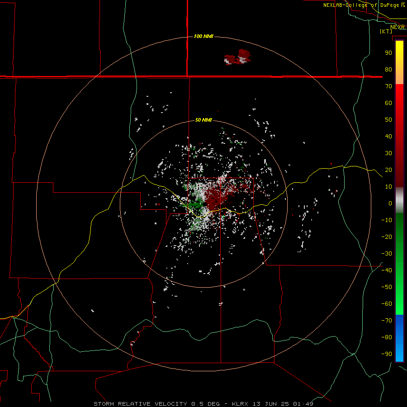The image size is (407, 407).
Task: Click the 40 value on the color scale
Action: point(388,136)
